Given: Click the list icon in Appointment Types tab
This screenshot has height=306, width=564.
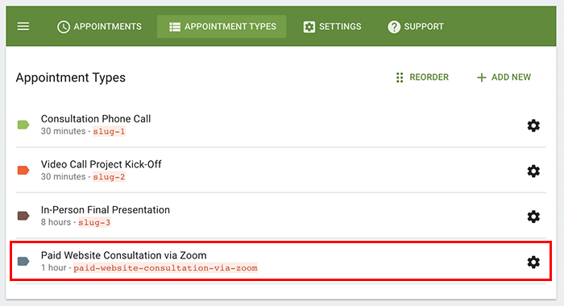Looking at the screenshot, I should pos(175,27).
